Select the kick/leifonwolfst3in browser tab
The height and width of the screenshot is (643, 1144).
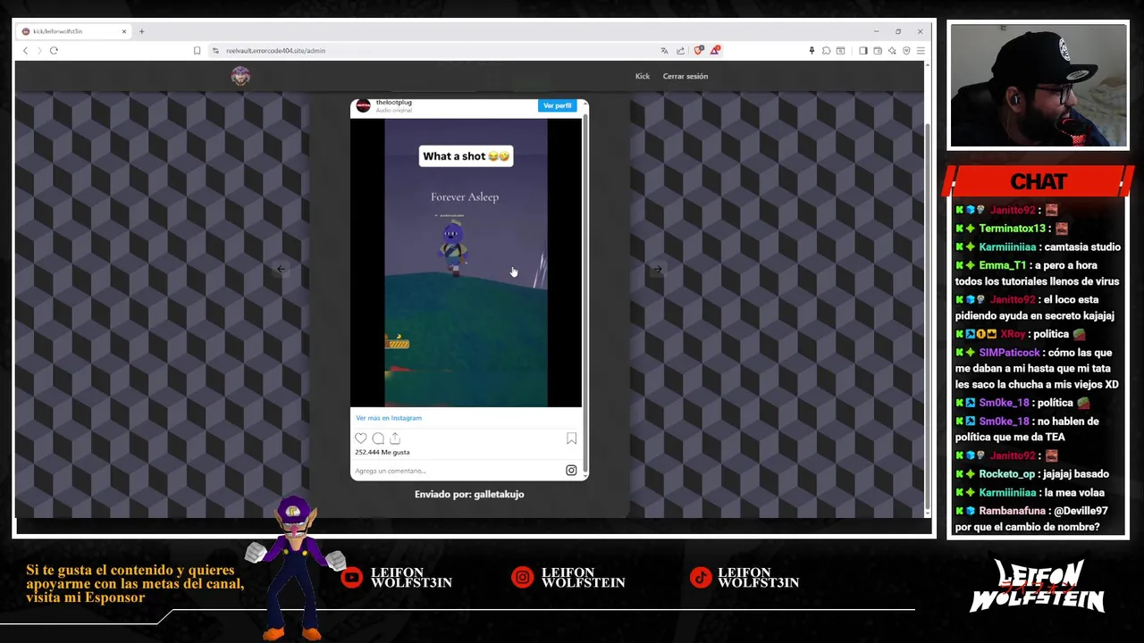(x=74, y=31)
